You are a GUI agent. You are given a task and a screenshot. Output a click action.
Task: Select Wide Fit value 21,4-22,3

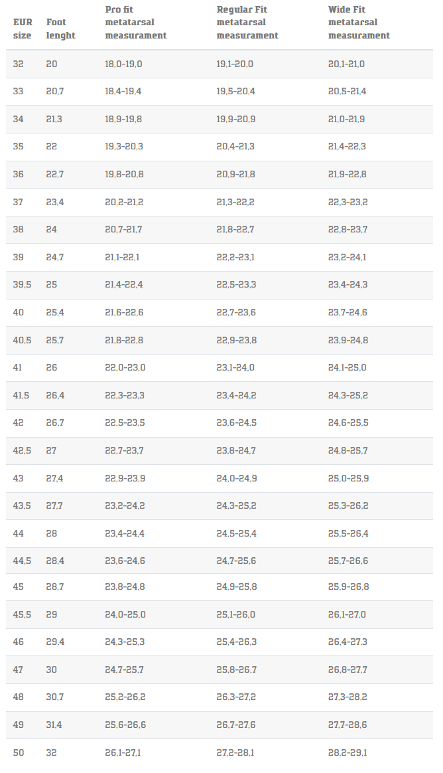click(347, 147)
